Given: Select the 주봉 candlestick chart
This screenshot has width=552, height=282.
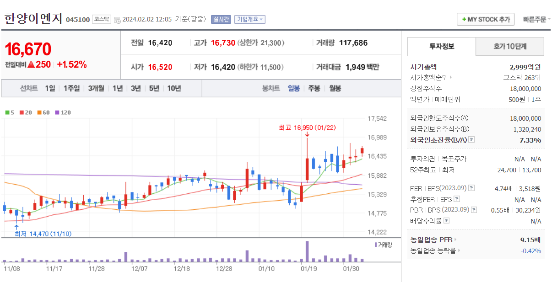Looking at the screenshot, I should 314,89.
